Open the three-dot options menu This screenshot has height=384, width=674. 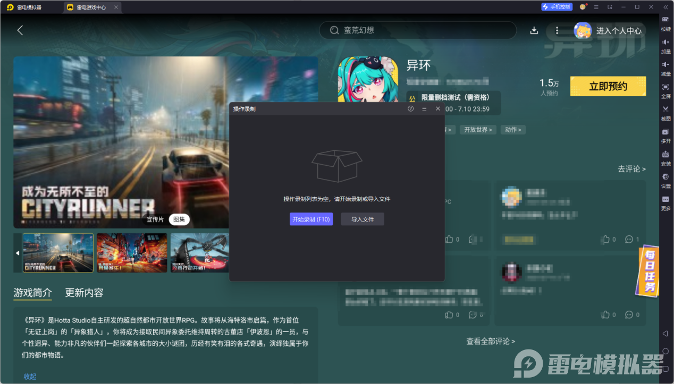pos(557,30)
